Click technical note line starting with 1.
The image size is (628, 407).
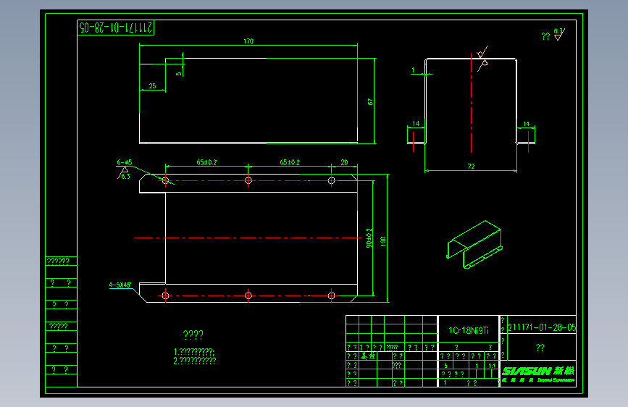[x=194, y=352]
